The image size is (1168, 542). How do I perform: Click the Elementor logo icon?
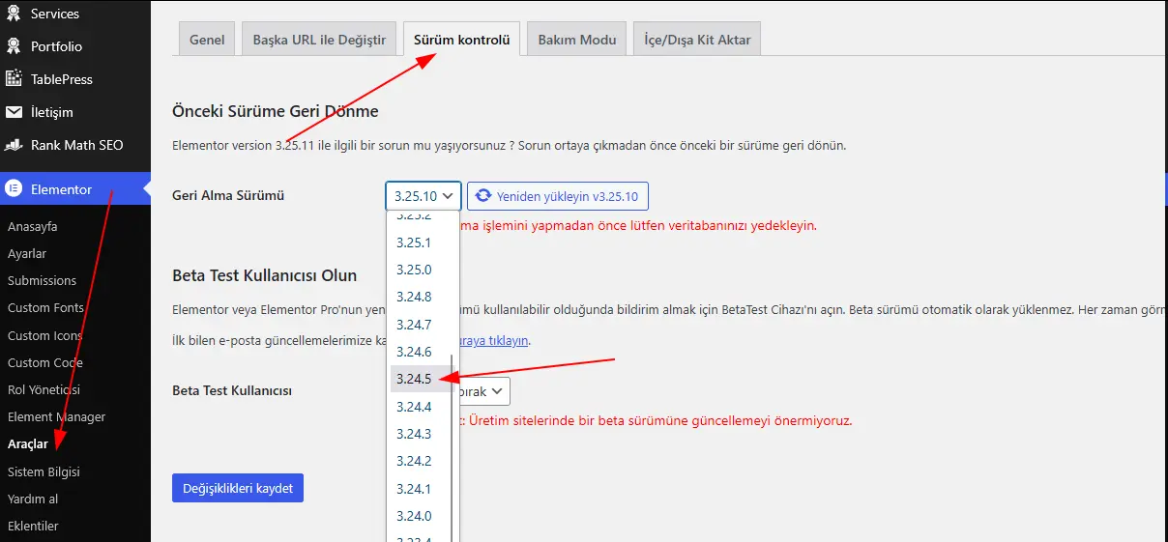pyautogui.click(x=14, y=189)
